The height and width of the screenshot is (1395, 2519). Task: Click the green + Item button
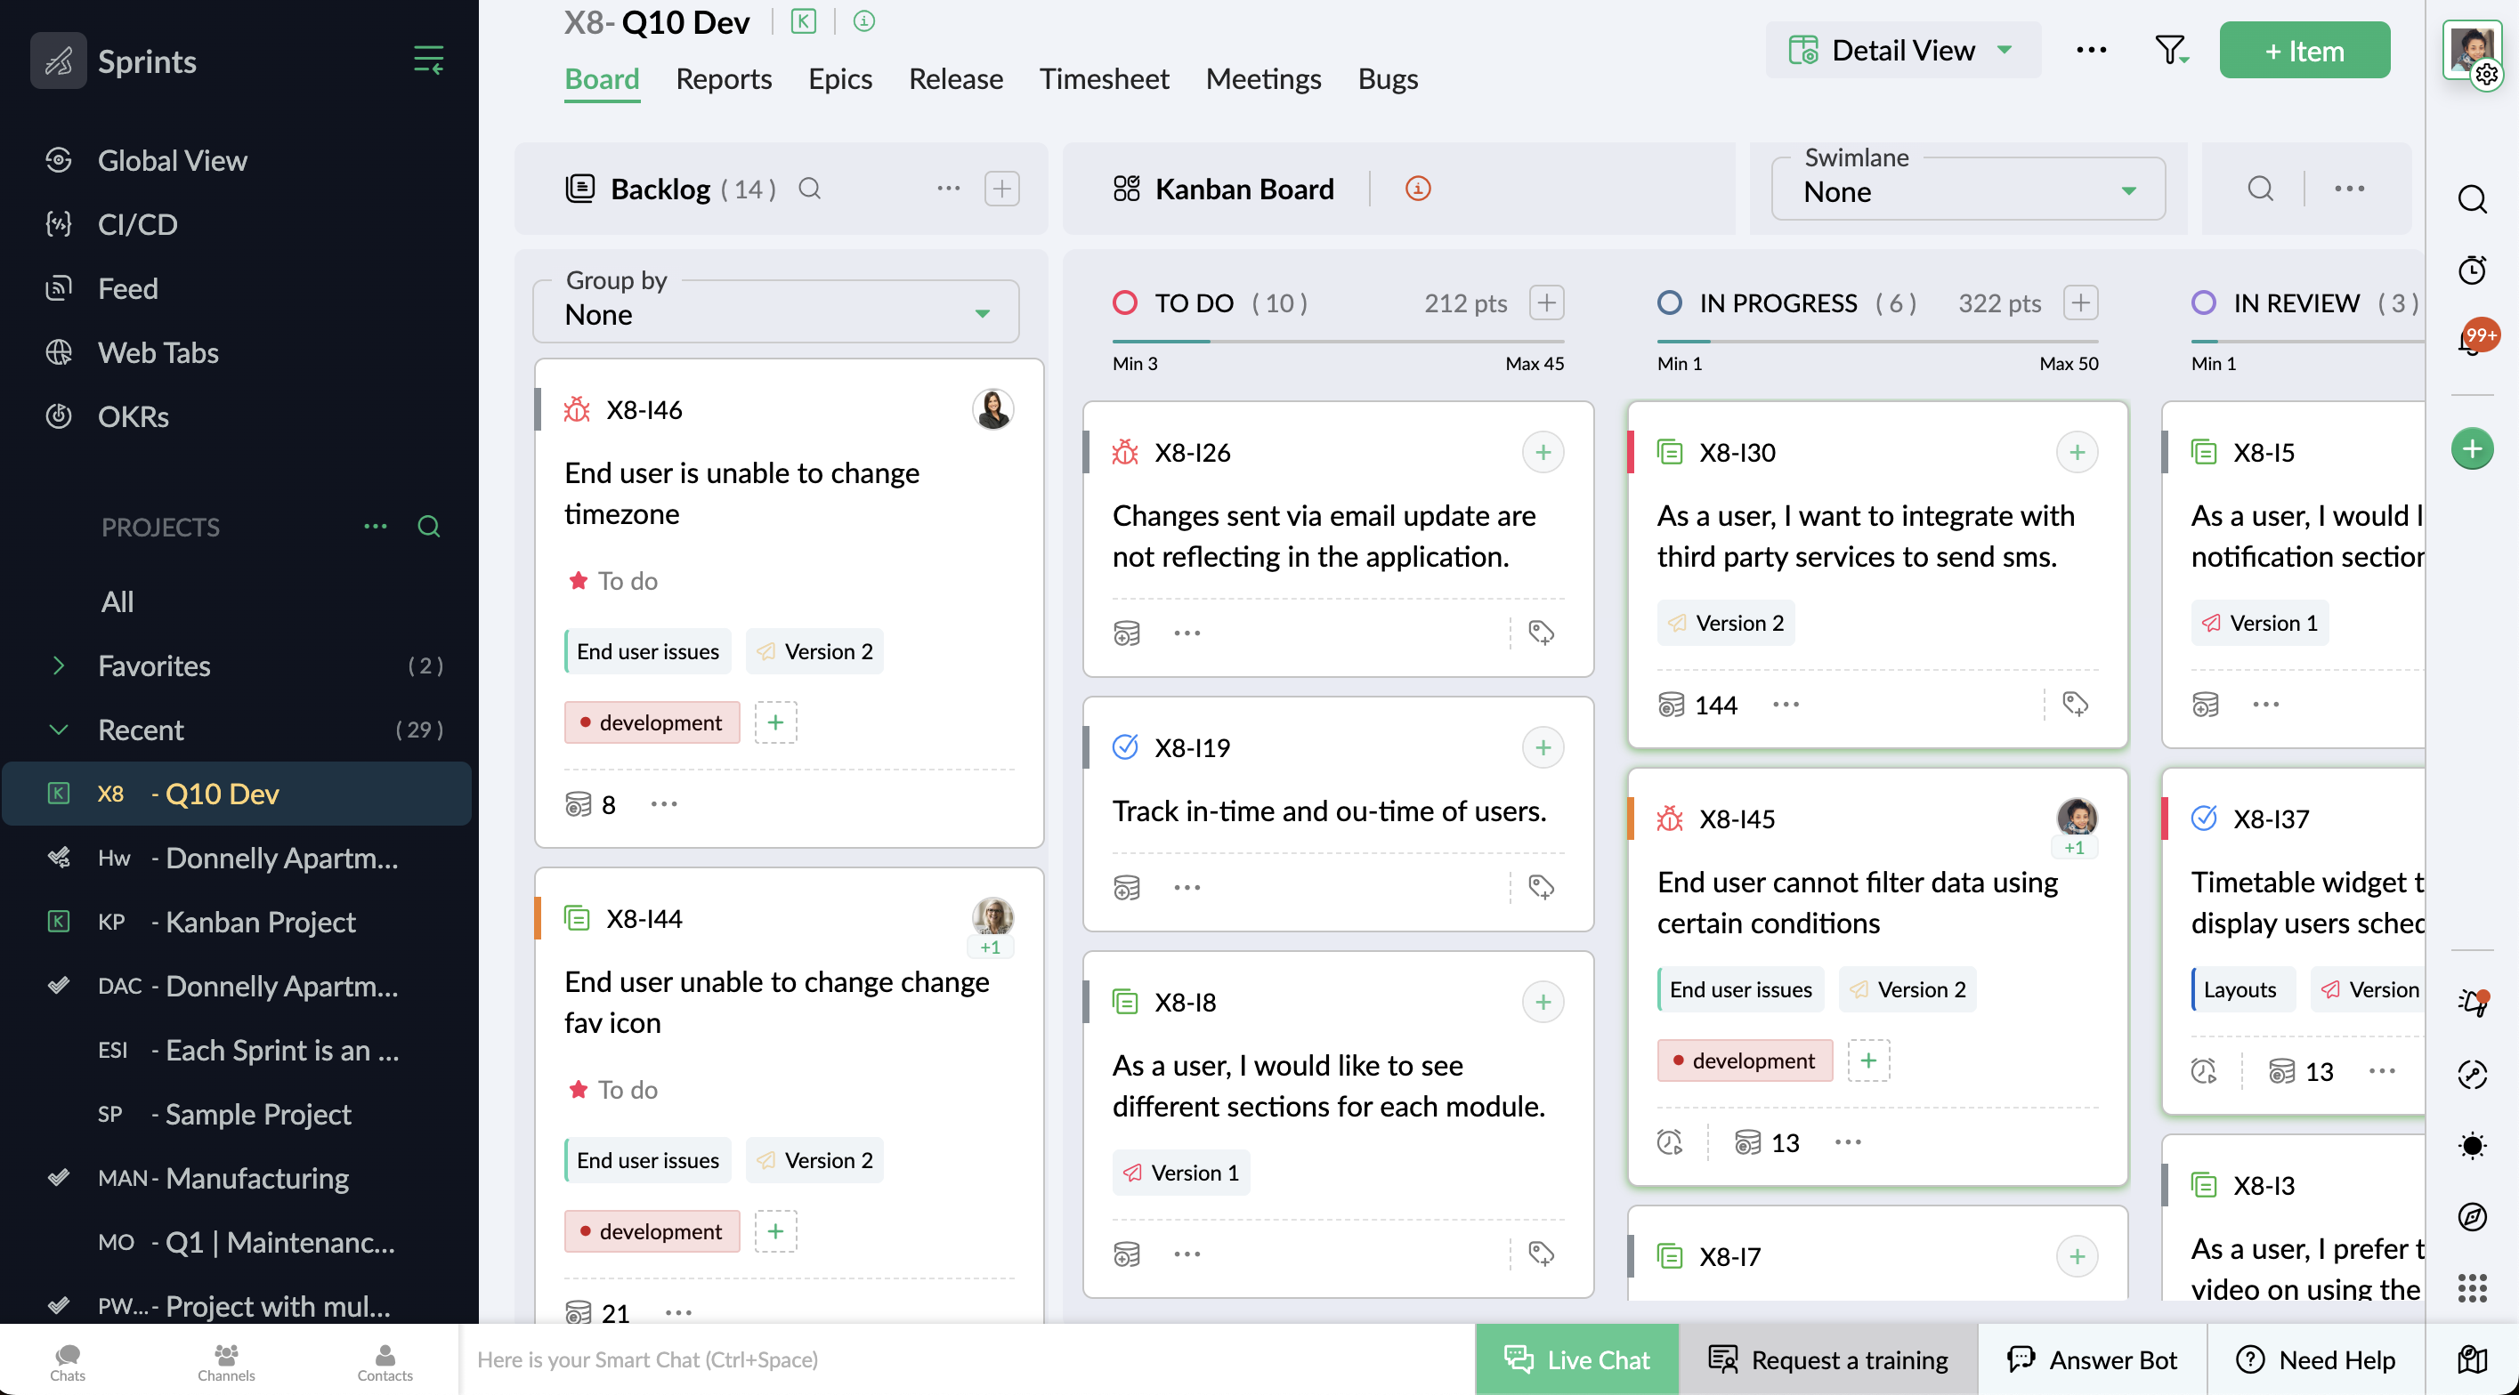[2304, 51]
